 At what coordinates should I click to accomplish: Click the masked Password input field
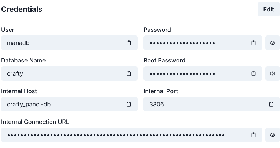(x=194, y=43)
